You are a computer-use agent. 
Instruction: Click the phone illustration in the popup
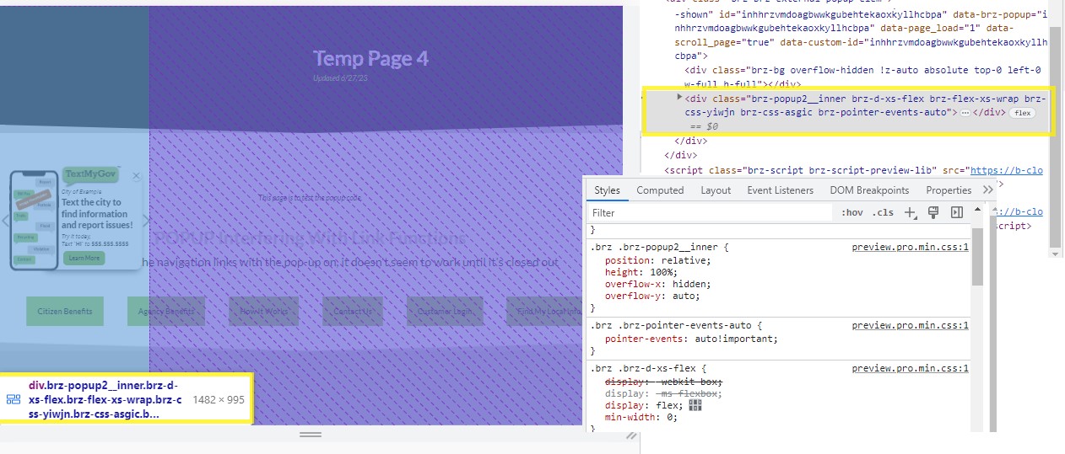[x=33, y=221]
